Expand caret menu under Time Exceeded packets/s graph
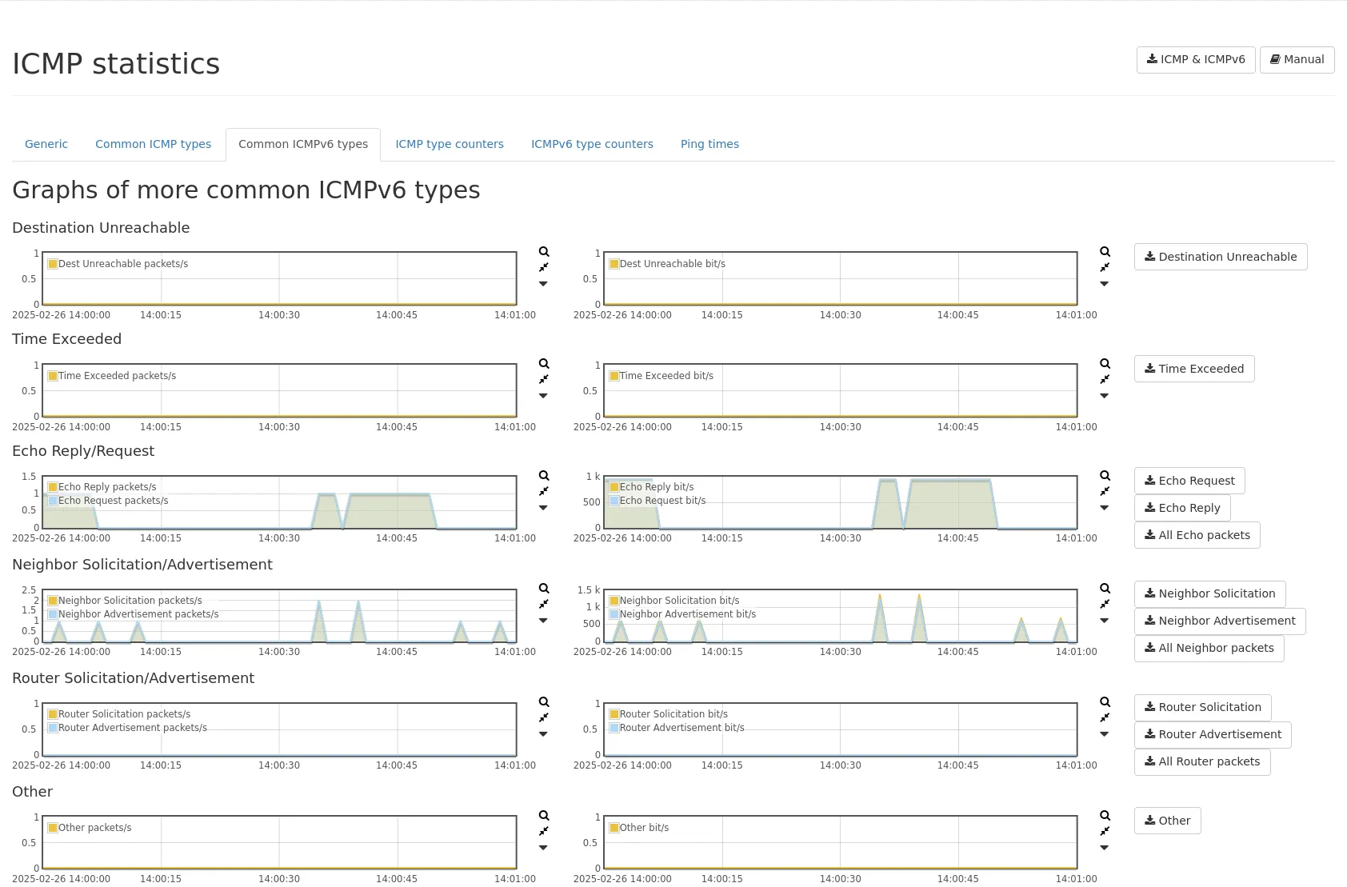1347x887 pixels. click(544, 396)
